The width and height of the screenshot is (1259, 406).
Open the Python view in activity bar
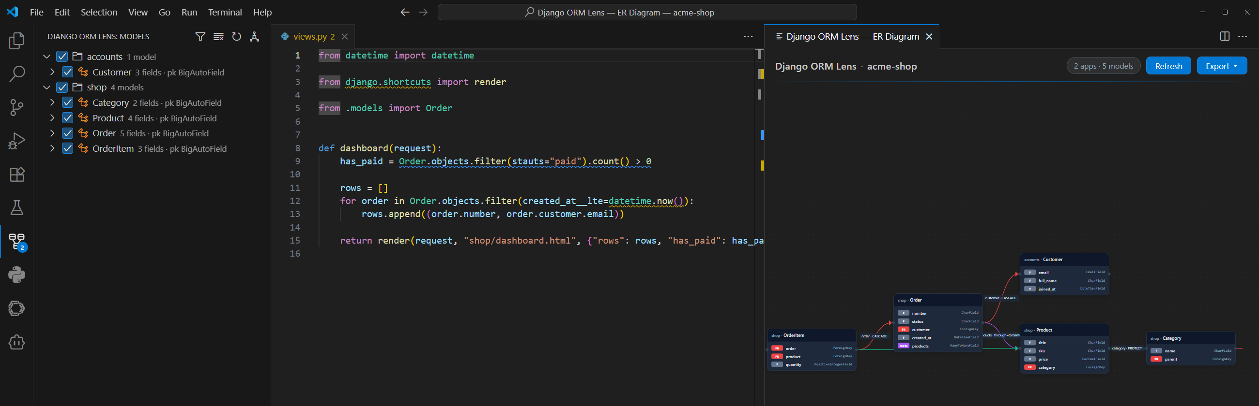16,275
